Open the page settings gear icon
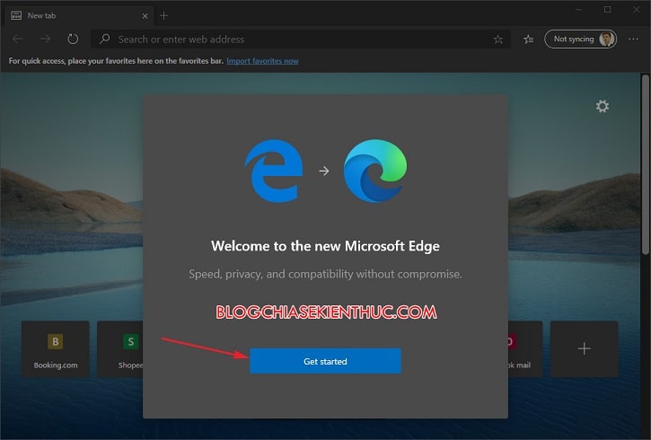The image size is (651, 440). click(x=603, y=106)
